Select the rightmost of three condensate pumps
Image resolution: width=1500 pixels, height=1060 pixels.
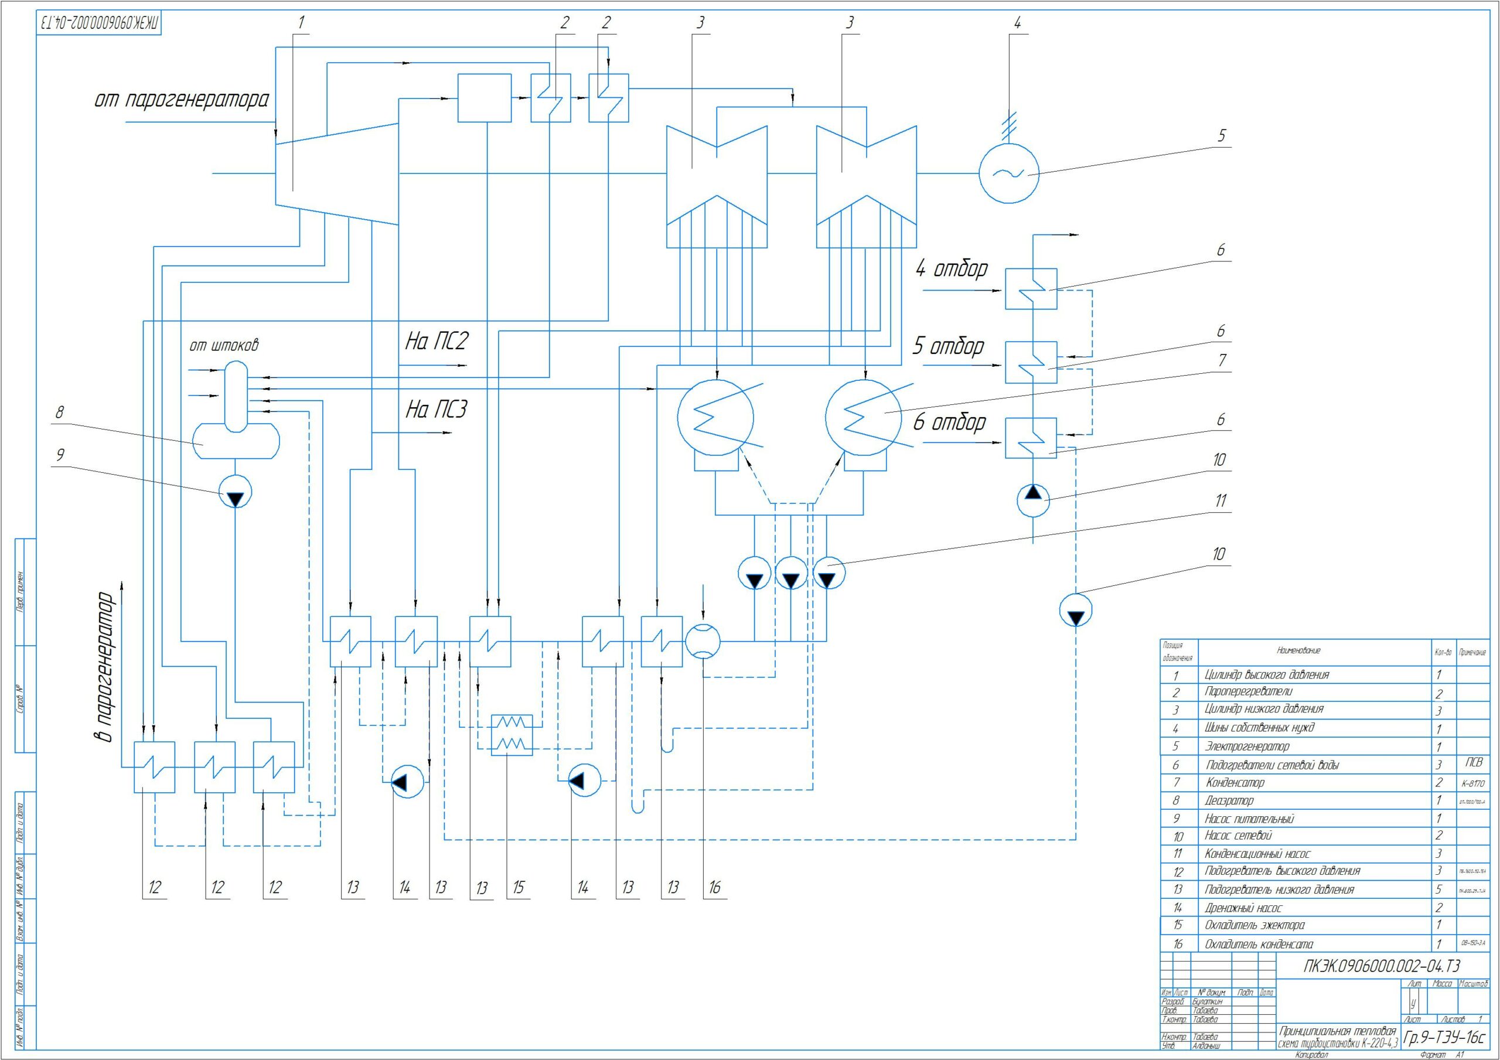(828, 573)
